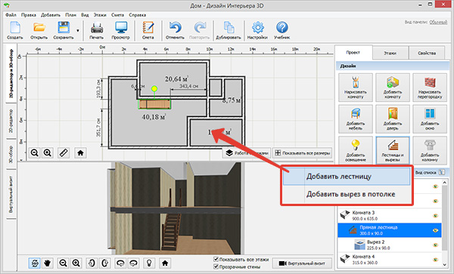Zoom in the 2D plan view
Screen dimensions: 454x274
point(48,152)
